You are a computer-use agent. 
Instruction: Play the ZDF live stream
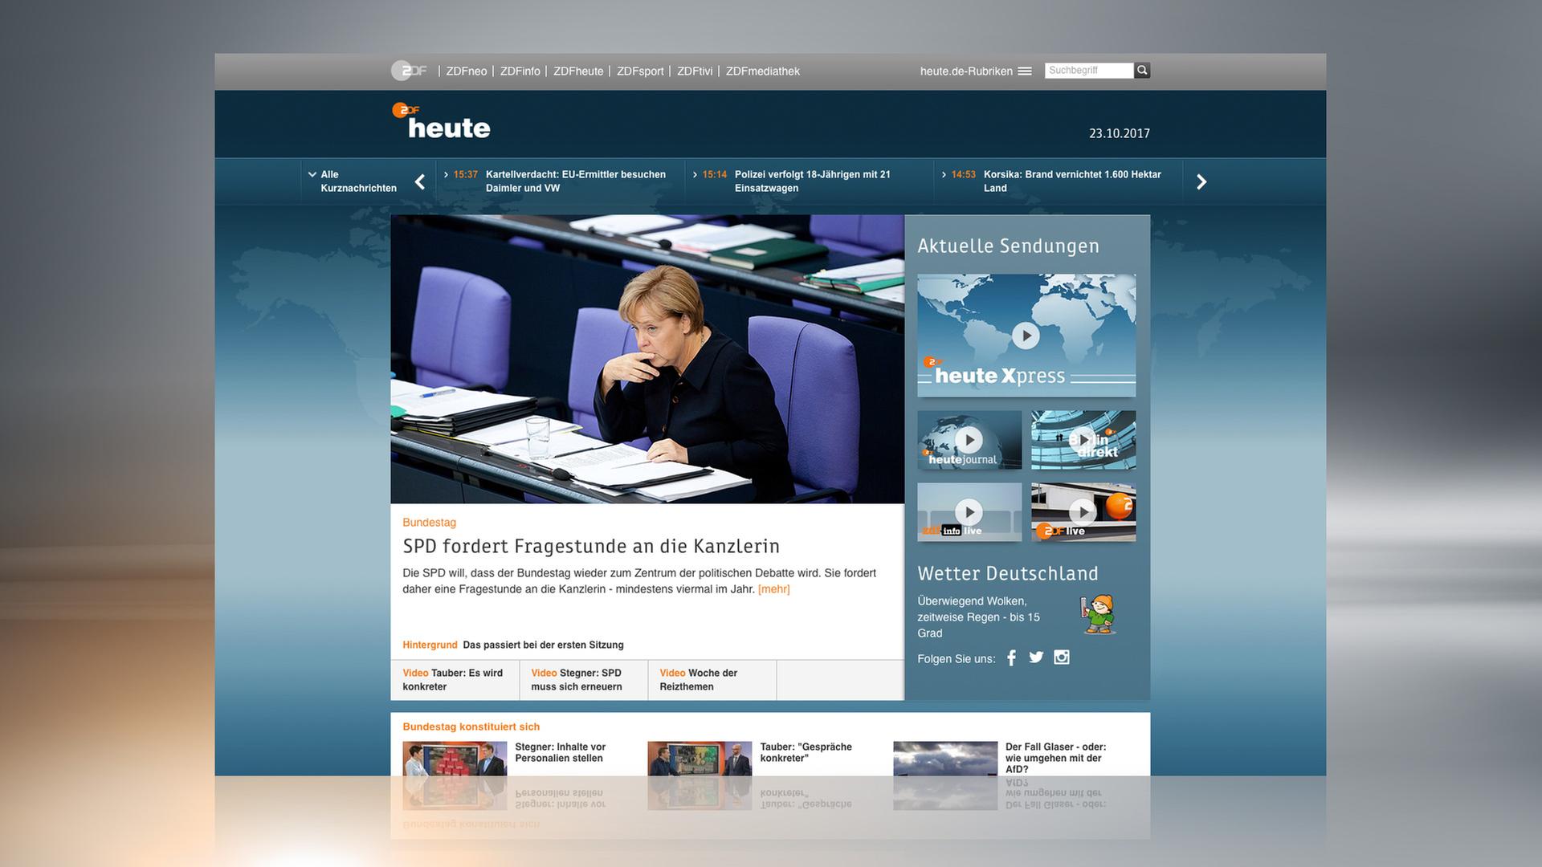click(x=1083, y=512)
